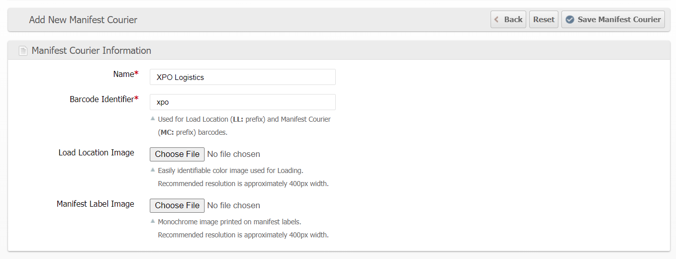Click "No file chosen" beside Manifest Label Image
Image resolution: width=676 pixels, height=259 pixels.
click(234, 205)
